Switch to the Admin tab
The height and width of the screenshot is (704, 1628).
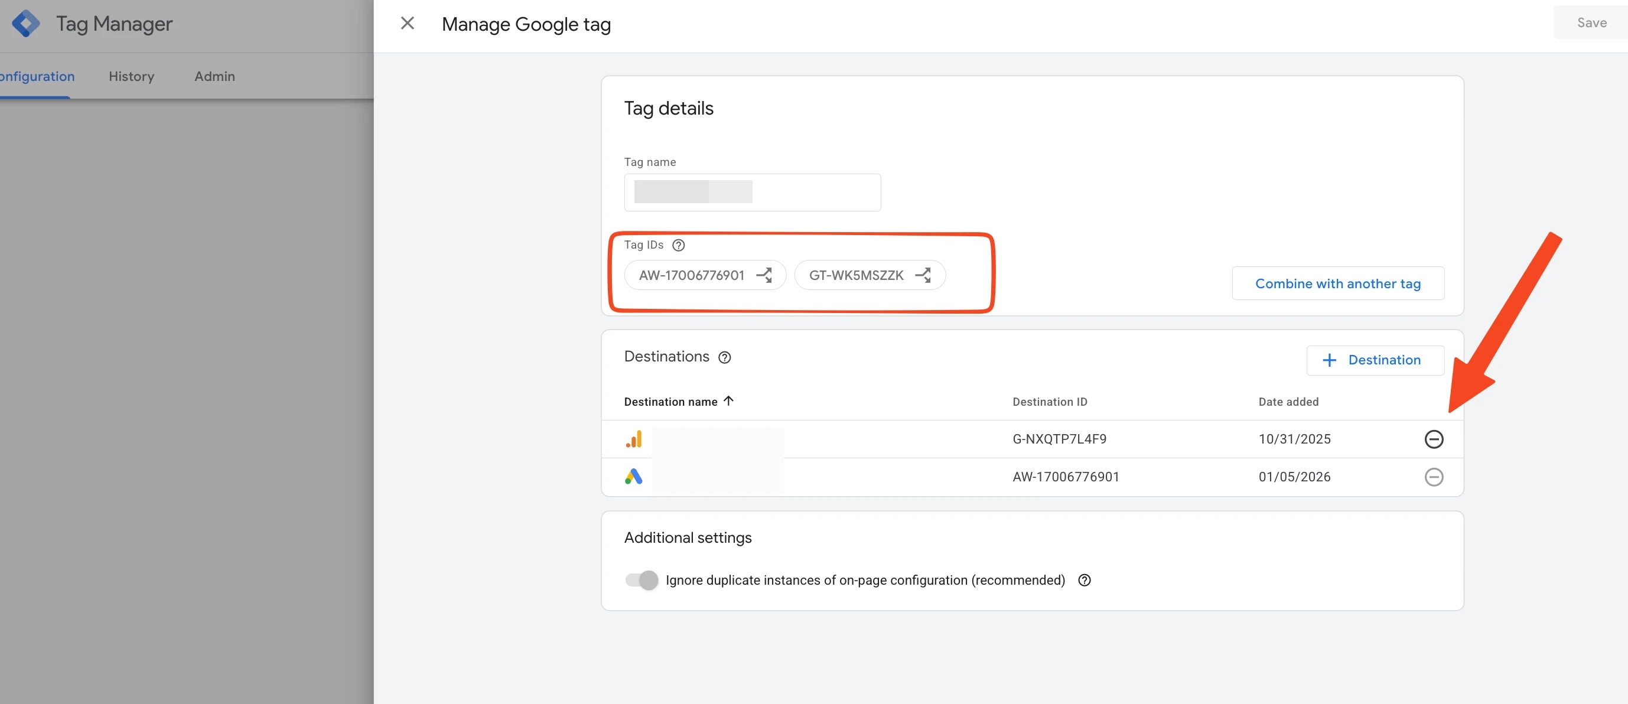click(214, 76)
